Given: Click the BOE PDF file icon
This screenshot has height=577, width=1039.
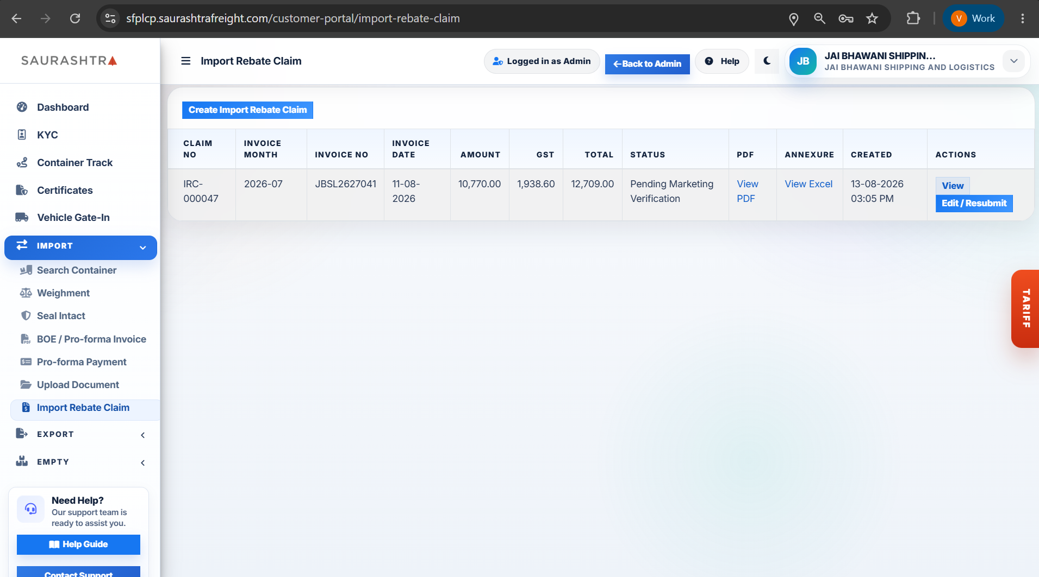Looking at the screenshot, I should [x=26, y=339].
